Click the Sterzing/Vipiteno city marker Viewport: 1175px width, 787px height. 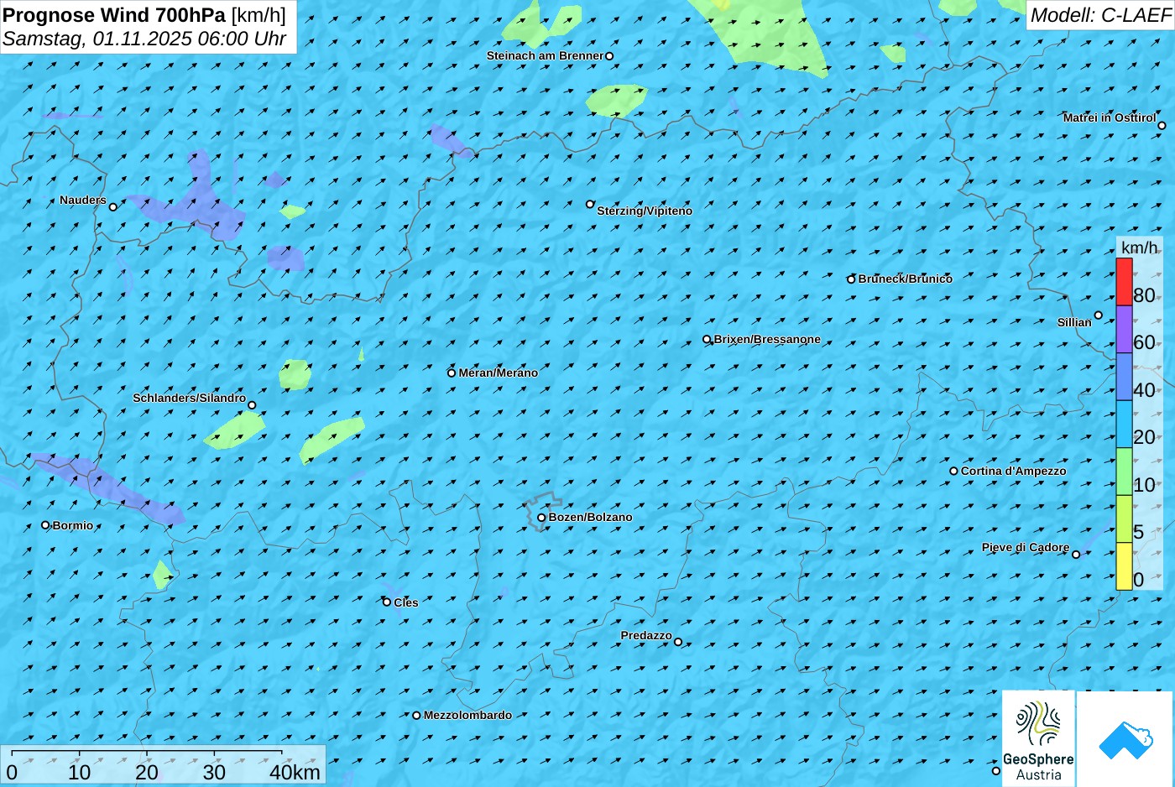click(x=590, y=204)
